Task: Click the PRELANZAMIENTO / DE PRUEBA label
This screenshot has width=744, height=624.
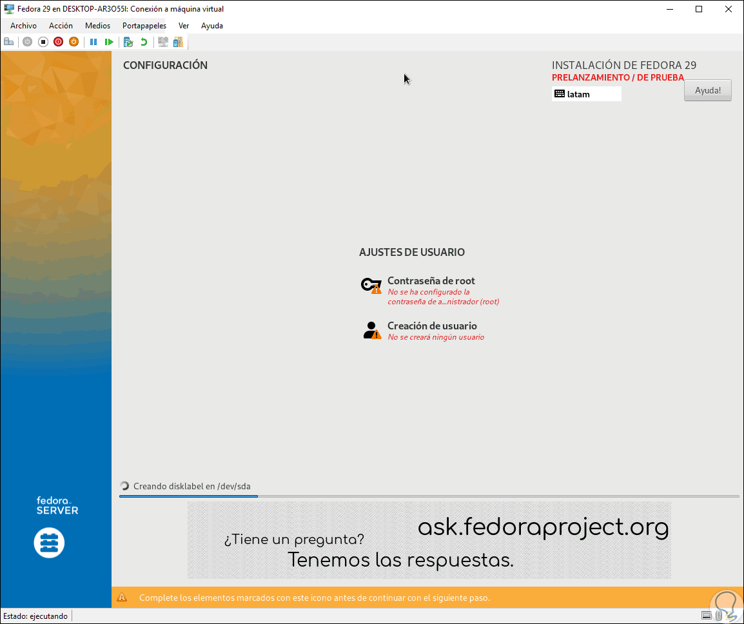Action: tap(618, 77)
